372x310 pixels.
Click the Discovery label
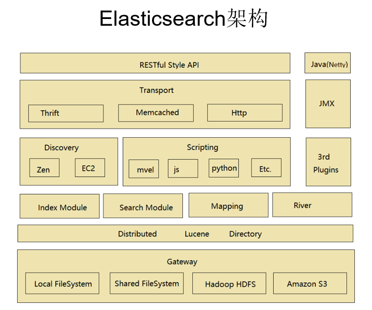click(x=61, y=148)
